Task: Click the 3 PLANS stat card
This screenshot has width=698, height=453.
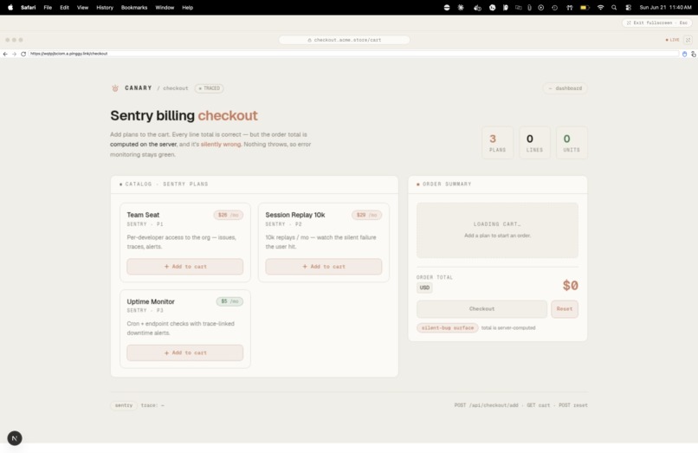Action: click(x=498, y=143)
